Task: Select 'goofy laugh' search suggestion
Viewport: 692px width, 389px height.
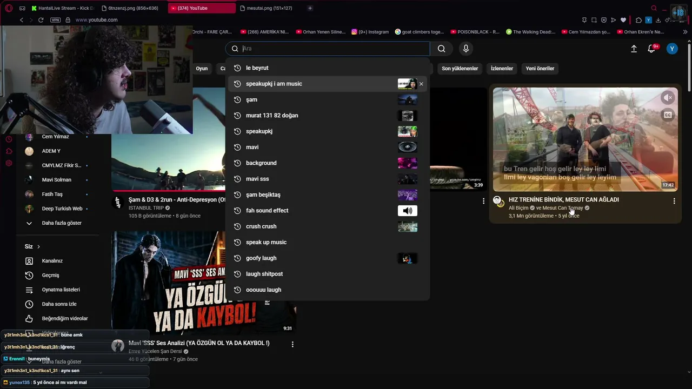Action: [328, 258]
